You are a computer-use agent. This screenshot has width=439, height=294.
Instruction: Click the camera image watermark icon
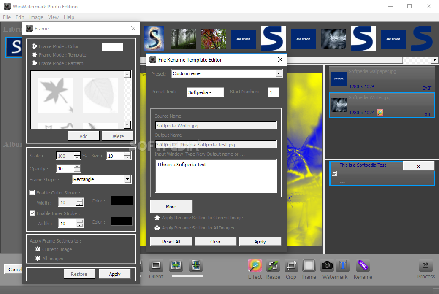(327, 265)
